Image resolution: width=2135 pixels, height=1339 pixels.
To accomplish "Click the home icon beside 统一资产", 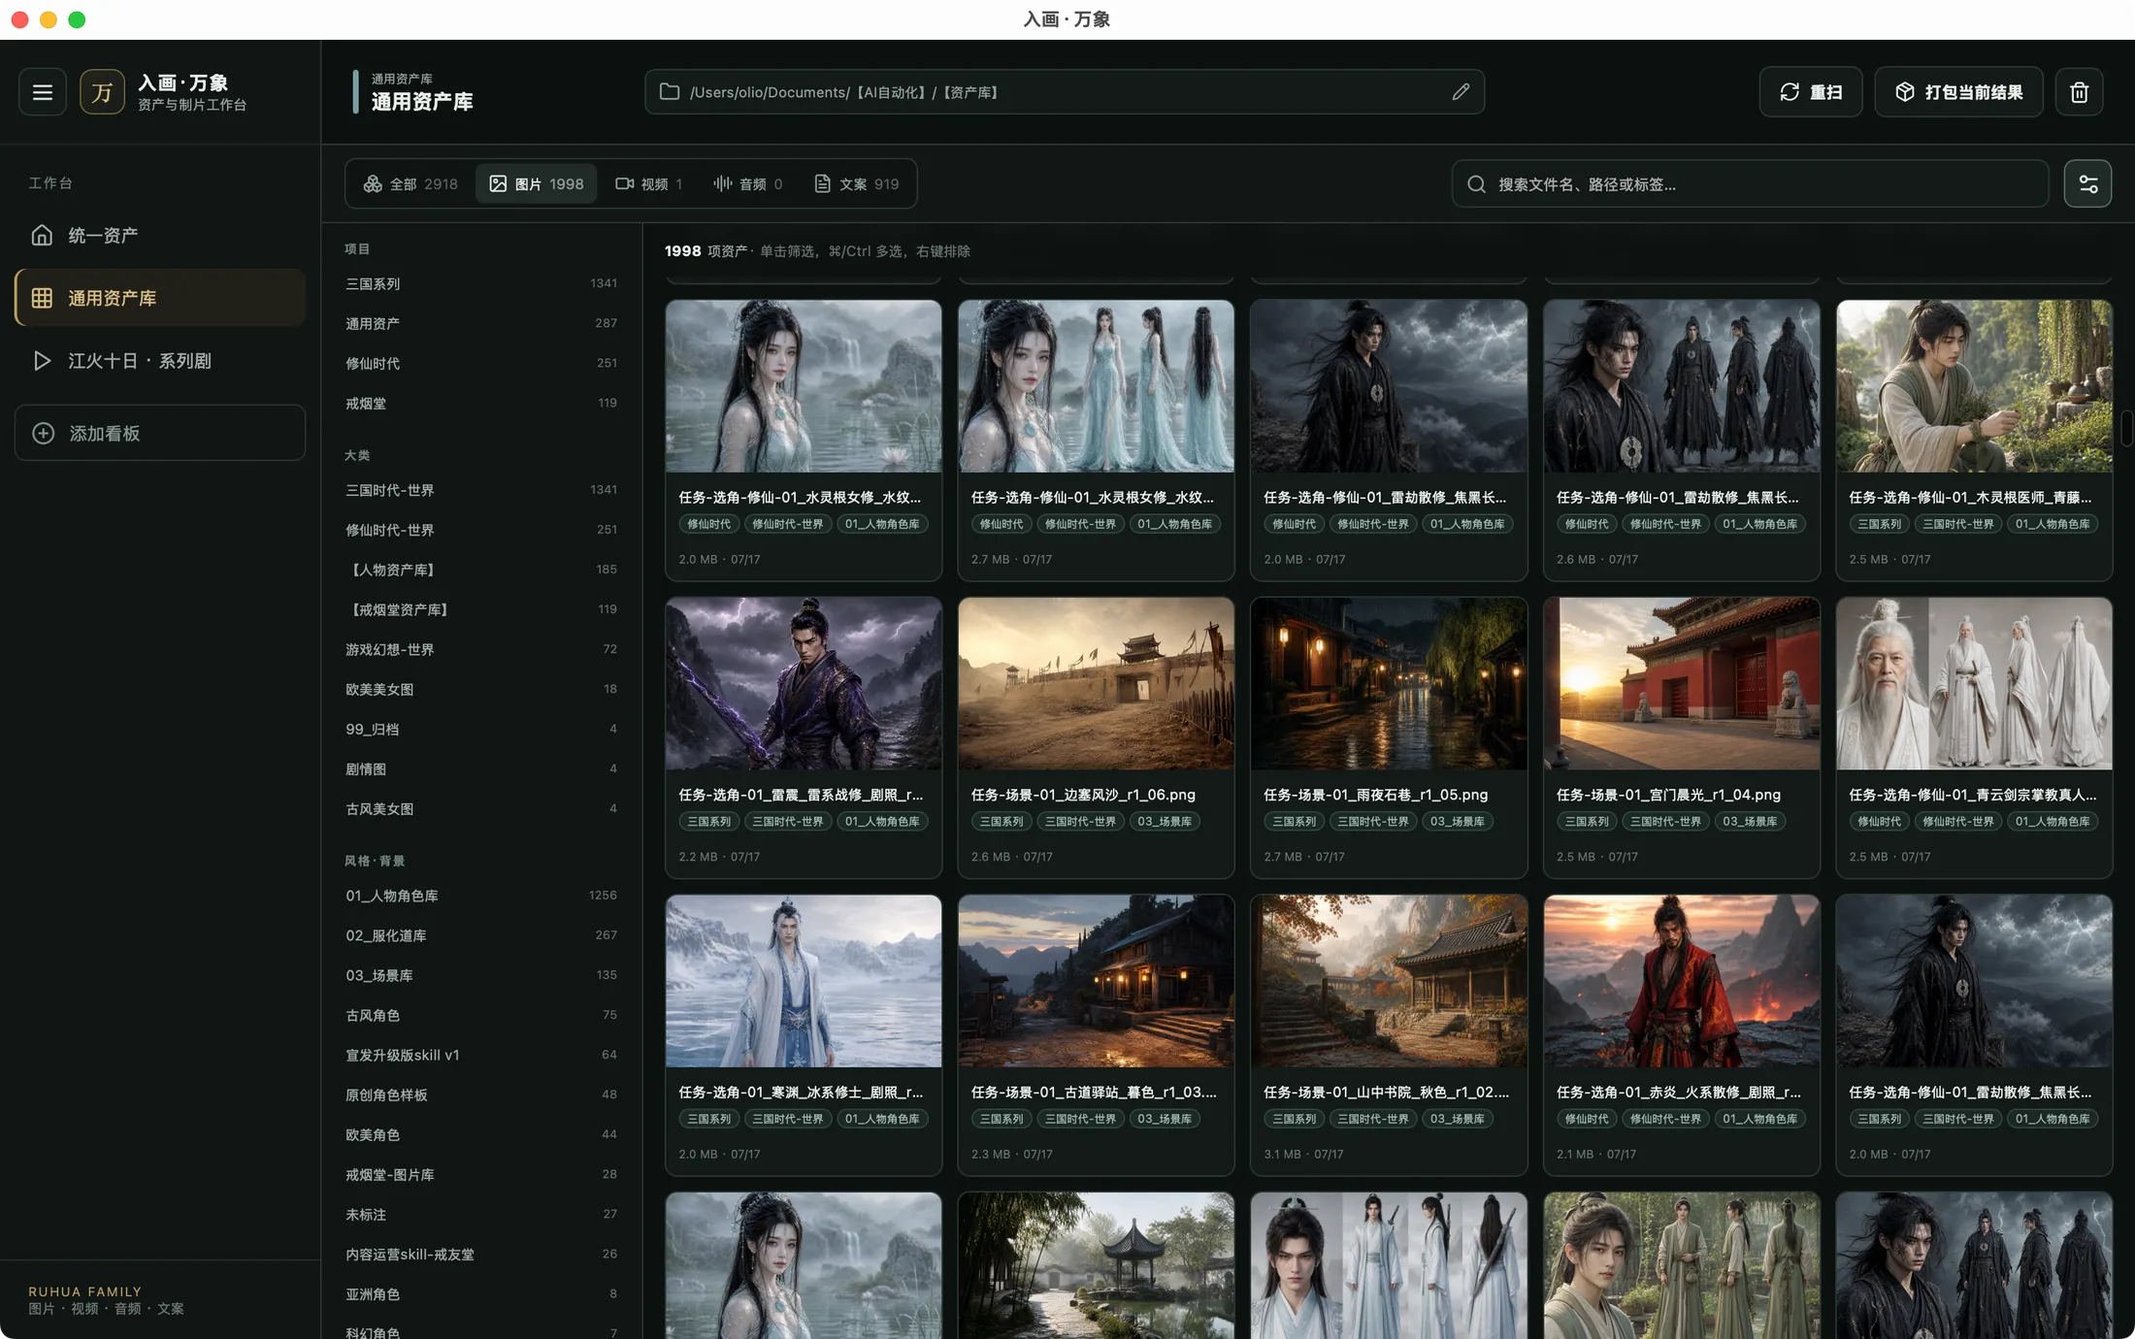I will pos(42,235).
